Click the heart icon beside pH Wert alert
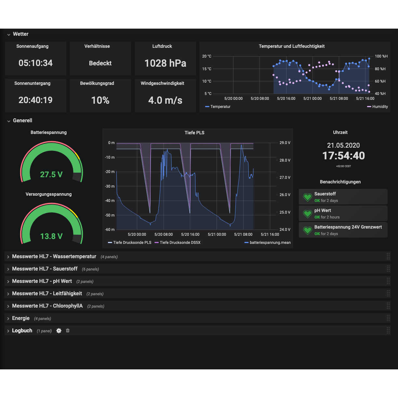 (307, 214)
